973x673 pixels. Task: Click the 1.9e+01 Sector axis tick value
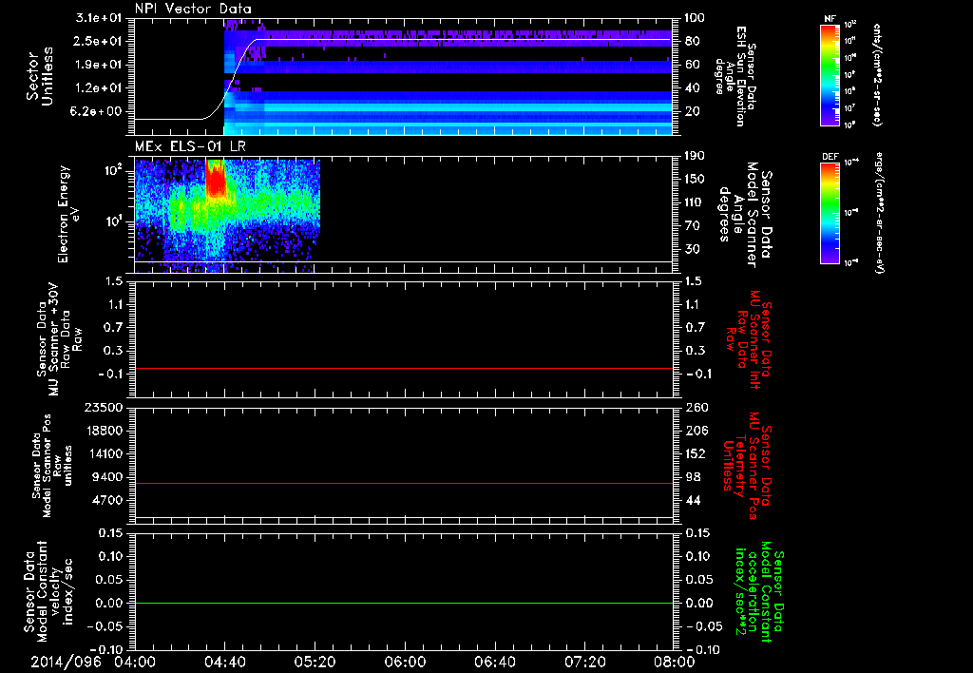point(99,65)
